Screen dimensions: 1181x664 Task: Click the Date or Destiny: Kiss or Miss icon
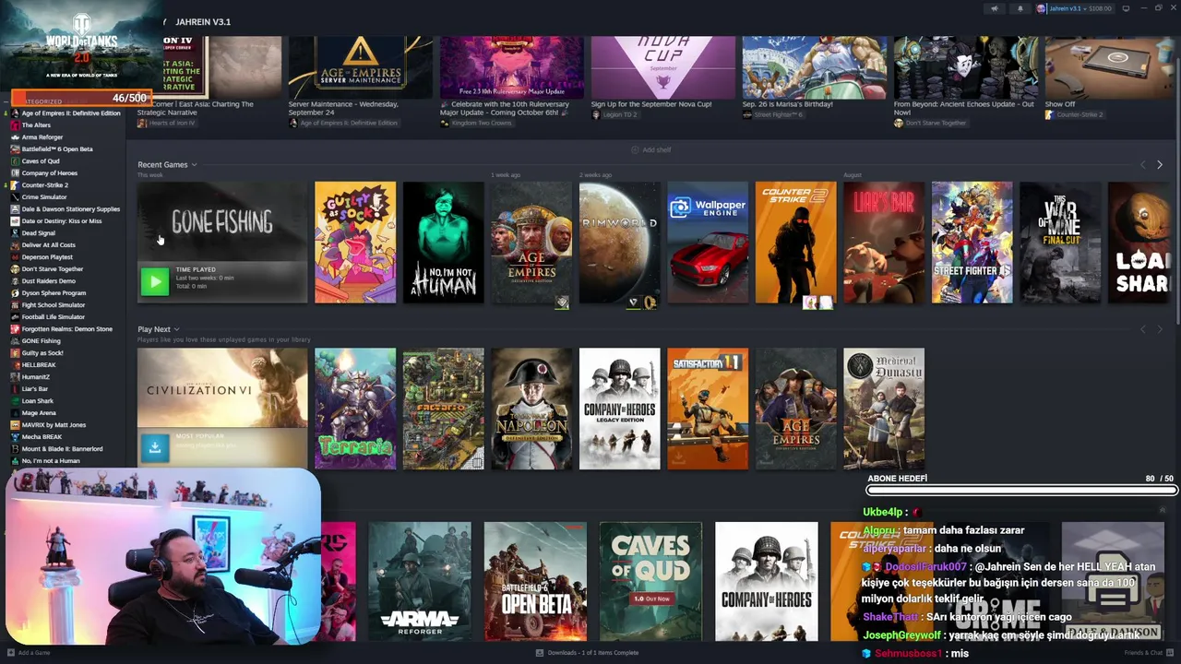pos(15,221)
